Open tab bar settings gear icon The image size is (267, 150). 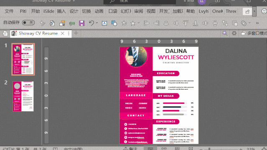coord(234,33)
